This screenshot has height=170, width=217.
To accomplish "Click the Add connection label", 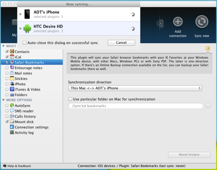I will [x=178, y=34].
